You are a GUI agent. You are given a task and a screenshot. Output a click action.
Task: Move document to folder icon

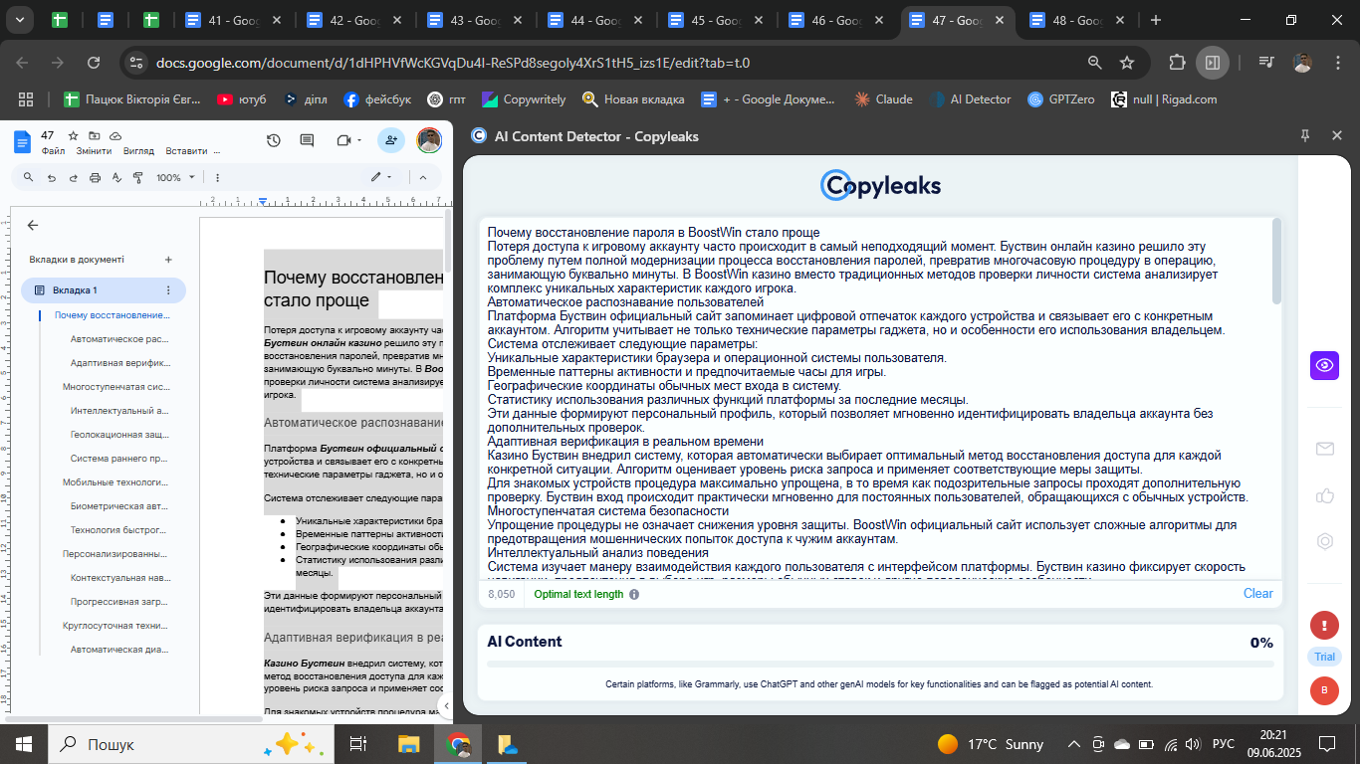pos(95,135)
